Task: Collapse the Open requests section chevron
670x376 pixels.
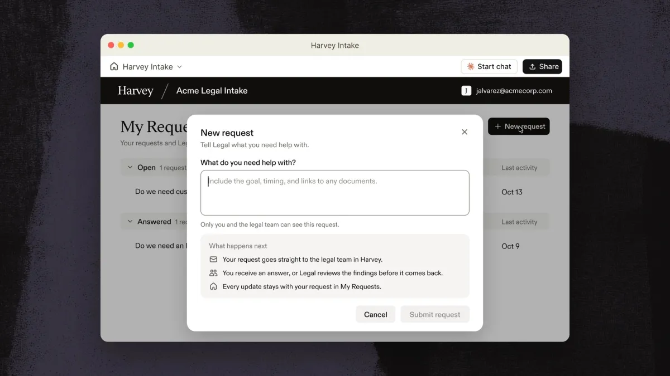Action: pos(130,168)
